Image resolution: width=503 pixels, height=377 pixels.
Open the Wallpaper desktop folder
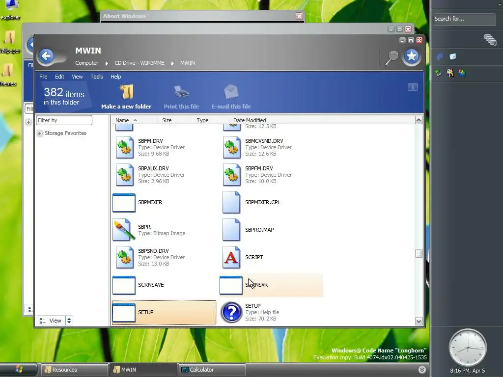(9, 42)
